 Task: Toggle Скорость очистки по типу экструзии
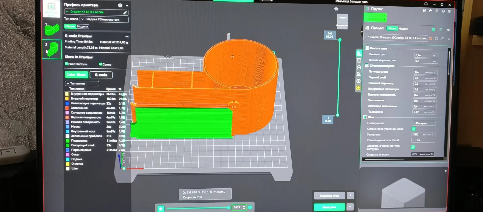413,147
